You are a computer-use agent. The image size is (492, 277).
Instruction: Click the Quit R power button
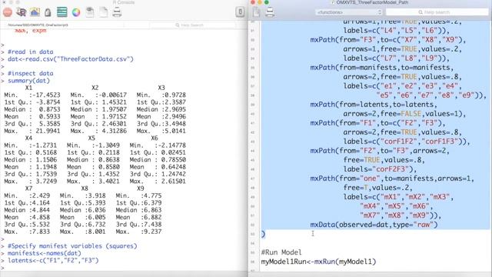point(240,12)
